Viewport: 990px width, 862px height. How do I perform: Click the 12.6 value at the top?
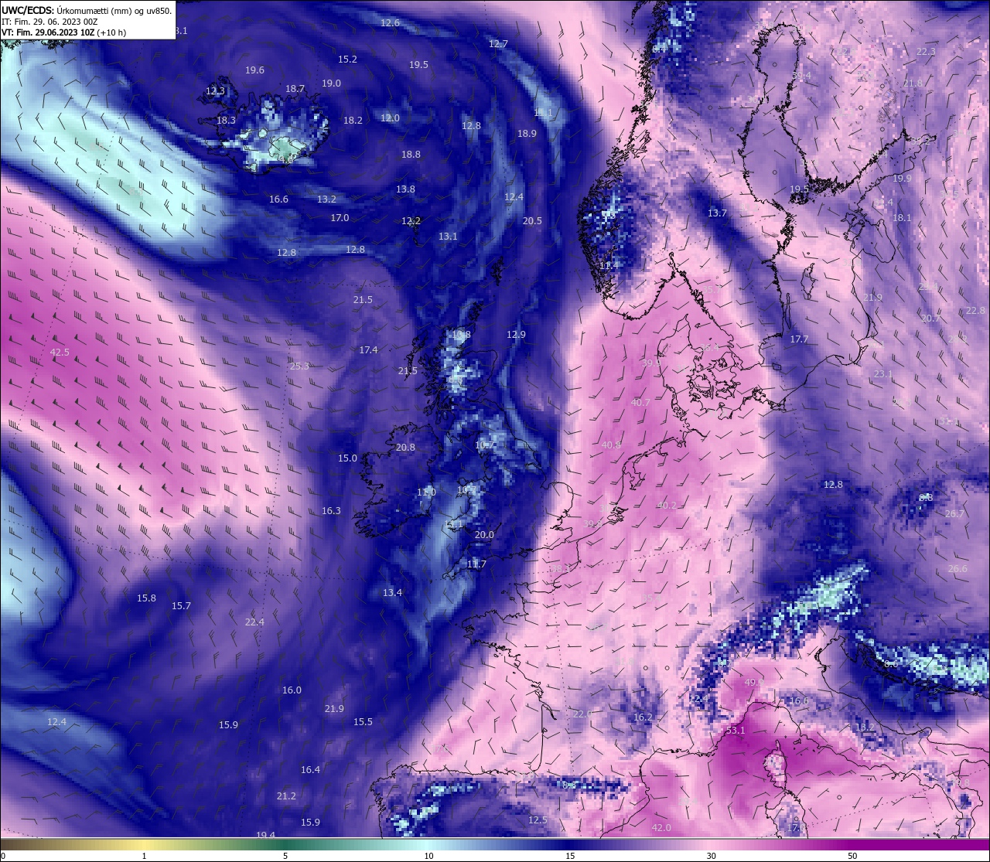[x=390, y=23]
